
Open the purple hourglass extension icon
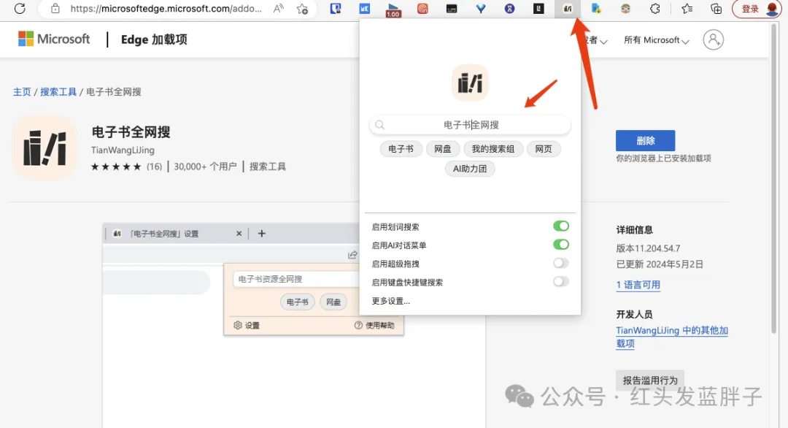point(509,9)
